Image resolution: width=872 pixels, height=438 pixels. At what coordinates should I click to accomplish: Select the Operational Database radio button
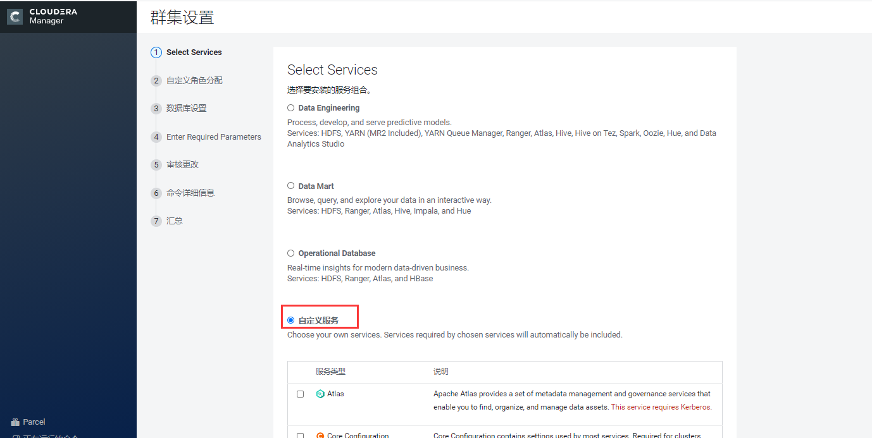pyautogui.click(x=291, y=253)
